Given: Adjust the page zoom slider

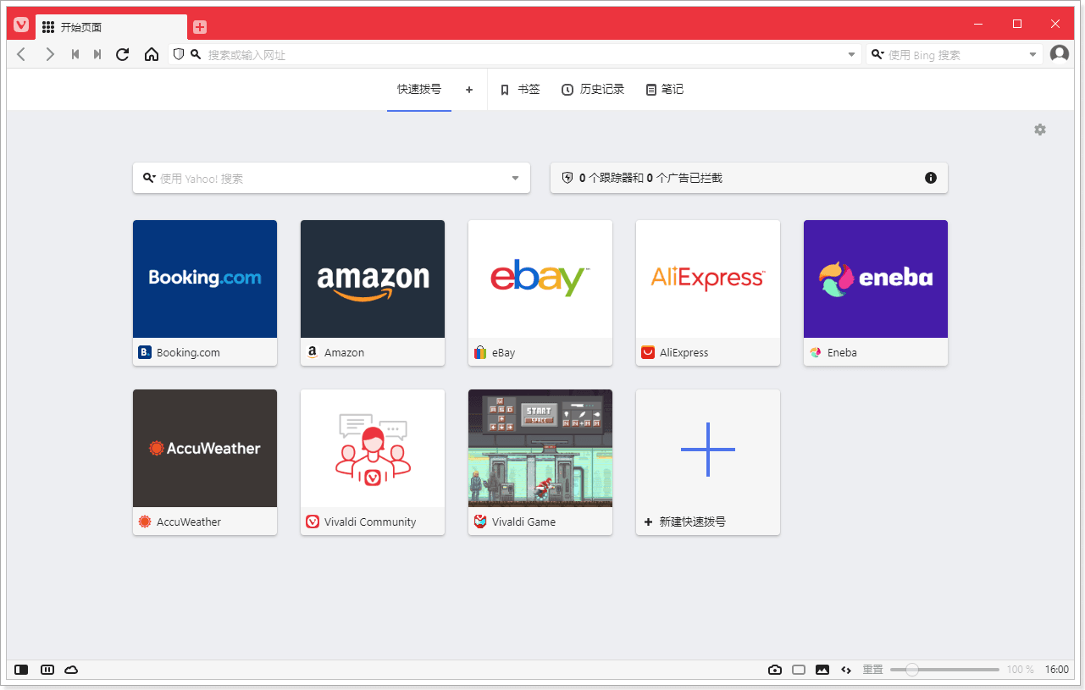Looking at the screenshot, I should [944, 670].
